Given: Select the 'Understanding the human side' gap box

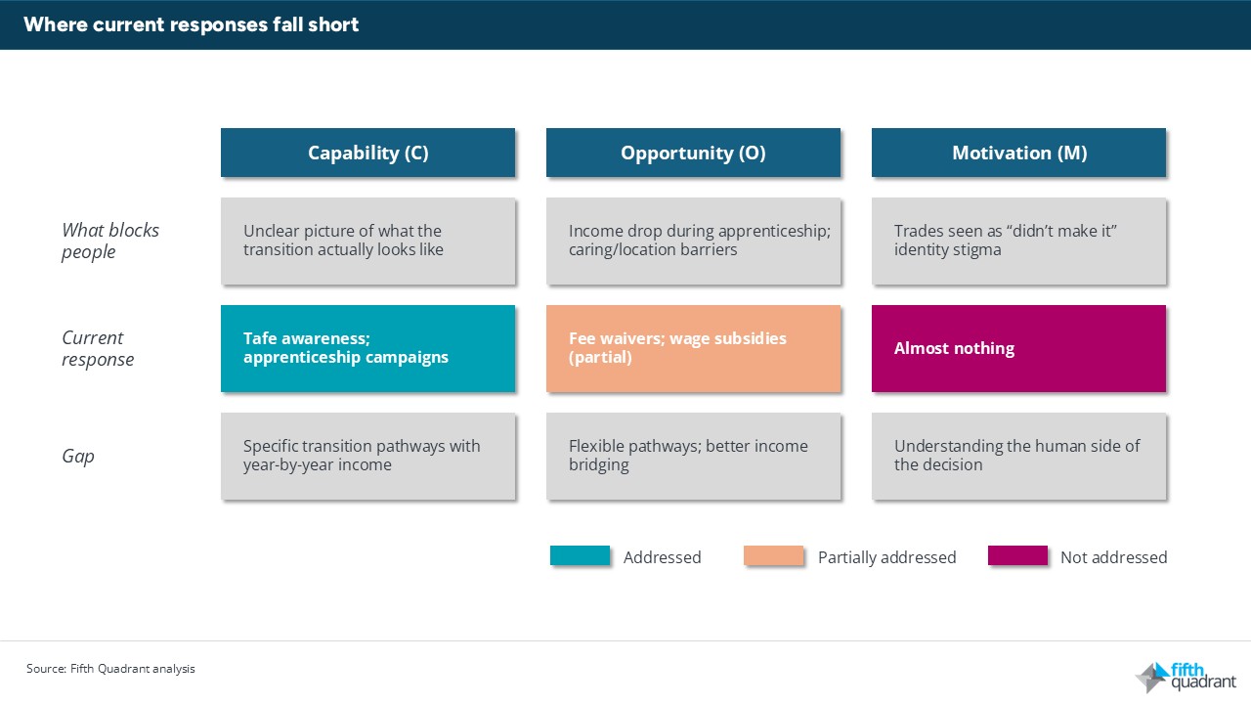Looking at the screenshot, I should coord(1018,456).
